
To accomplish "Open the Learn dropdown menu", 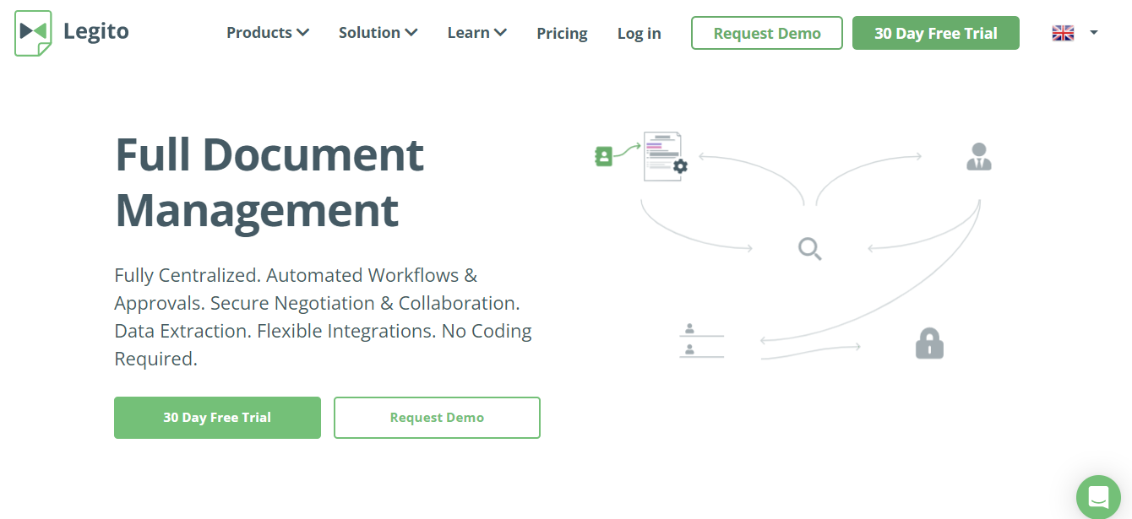I will pyautogui.click(x=477, y=33).
